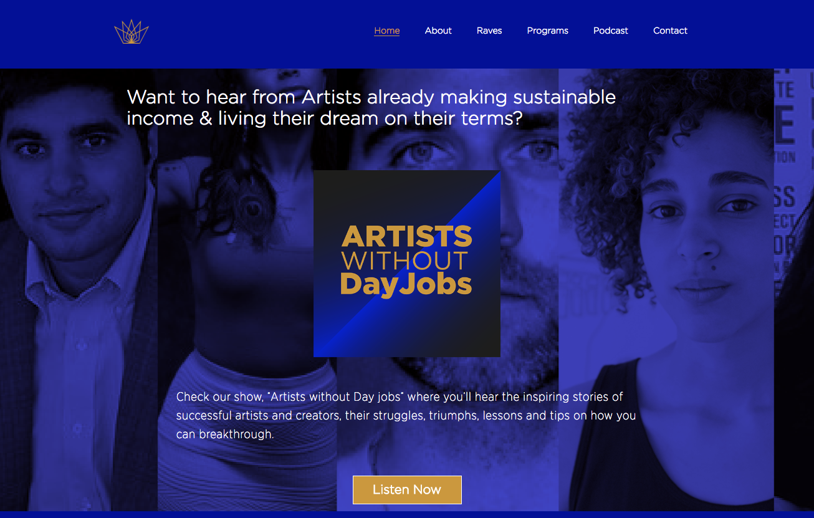Click the Listen Now button
814x518 pixels.
pyautogui.click(x=407, y=490)
